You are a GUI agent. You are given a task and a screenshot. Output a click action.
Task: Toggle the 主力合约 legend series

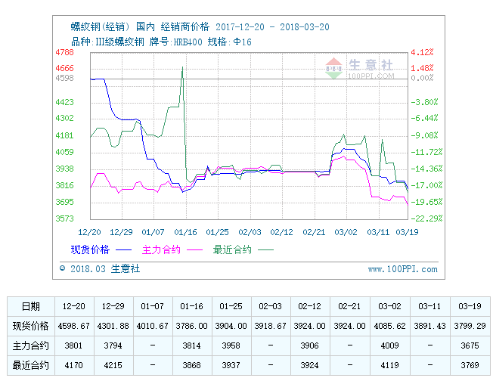pos(160,249)
